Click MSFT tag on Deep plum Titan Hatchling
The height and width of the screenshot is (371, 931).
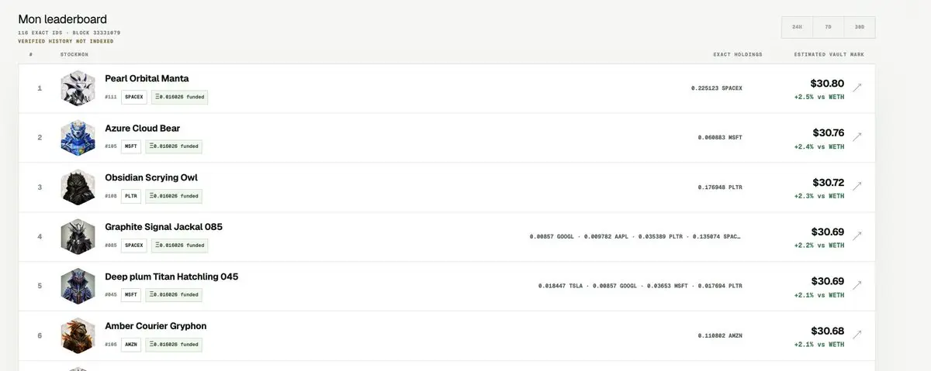(x=131, y=295)
